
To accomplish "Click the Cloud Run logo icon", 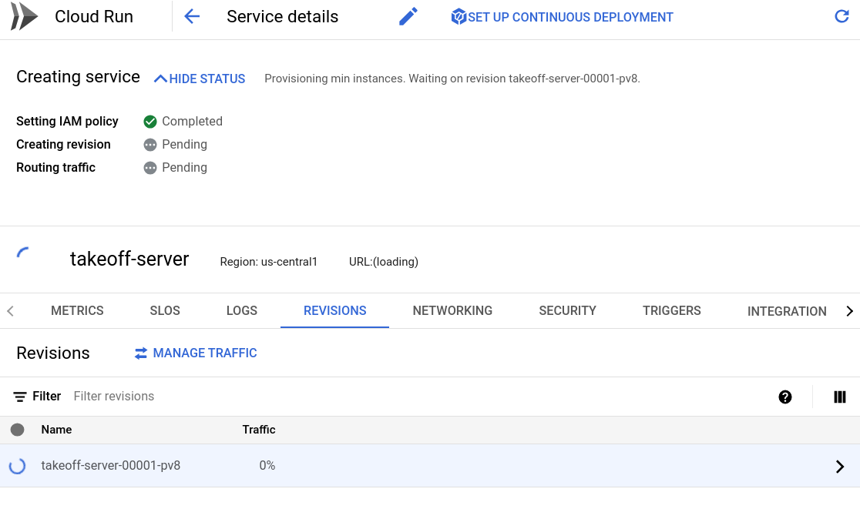I will tap(23, 15).
